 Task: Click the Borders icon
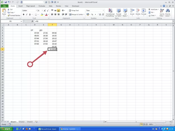click(x=36, y=14)
